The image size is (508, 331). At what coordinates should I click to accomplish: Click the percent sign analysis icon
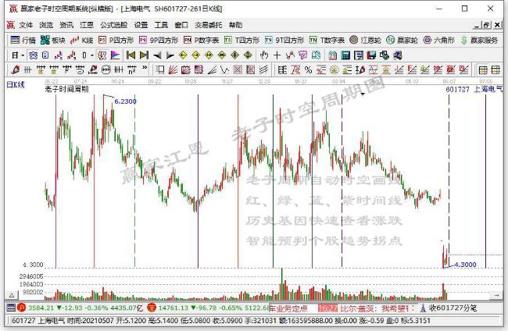pos(308,69)
